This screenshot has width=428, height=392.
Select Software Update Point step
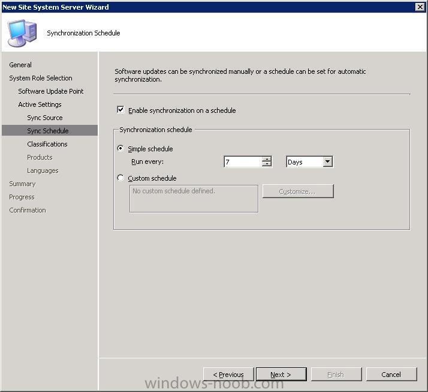(51, 91)
